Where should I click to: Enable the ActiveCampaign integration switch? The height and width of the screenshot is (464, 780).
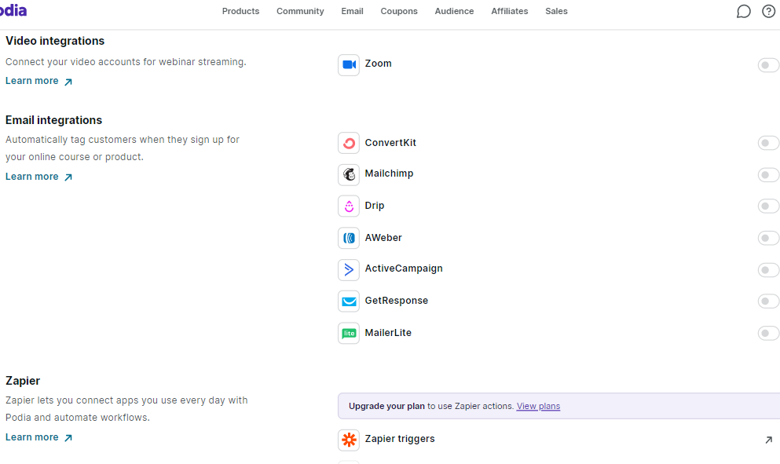768,270
